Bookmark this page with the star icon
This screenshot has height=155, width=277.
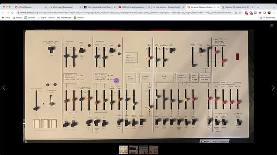tap(240, 12)
